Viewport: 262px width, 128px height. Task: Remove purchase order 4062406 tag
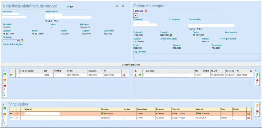point(146,11)
